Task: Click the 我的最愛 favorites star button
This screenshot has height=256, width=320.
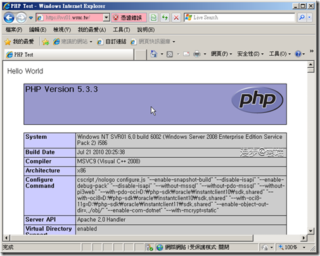Action: (x=19, y=42)
